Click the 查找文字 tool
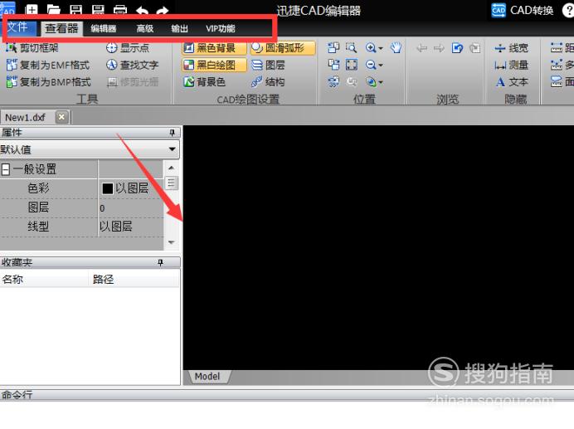This screenshot has height=429, width=574. point(132,65)
